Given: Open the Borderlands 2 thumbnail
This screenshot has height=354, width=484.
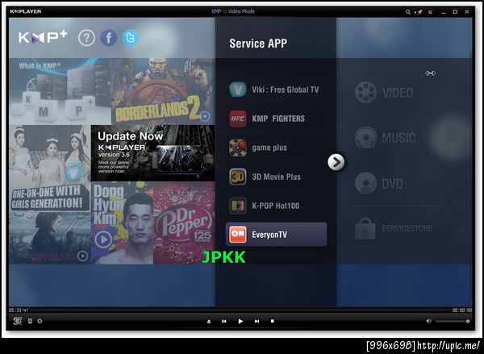Looking at the screenshot, I should pos(163,91).
